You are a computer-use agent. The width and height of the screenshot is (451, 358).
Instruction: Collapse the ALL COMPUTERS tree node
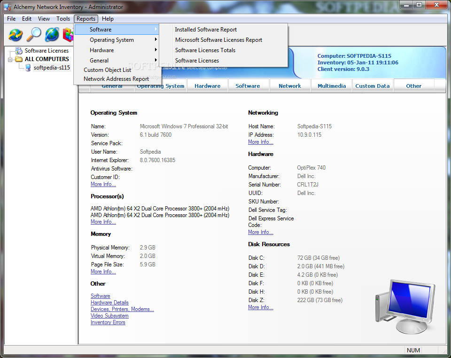coord(10,60)
